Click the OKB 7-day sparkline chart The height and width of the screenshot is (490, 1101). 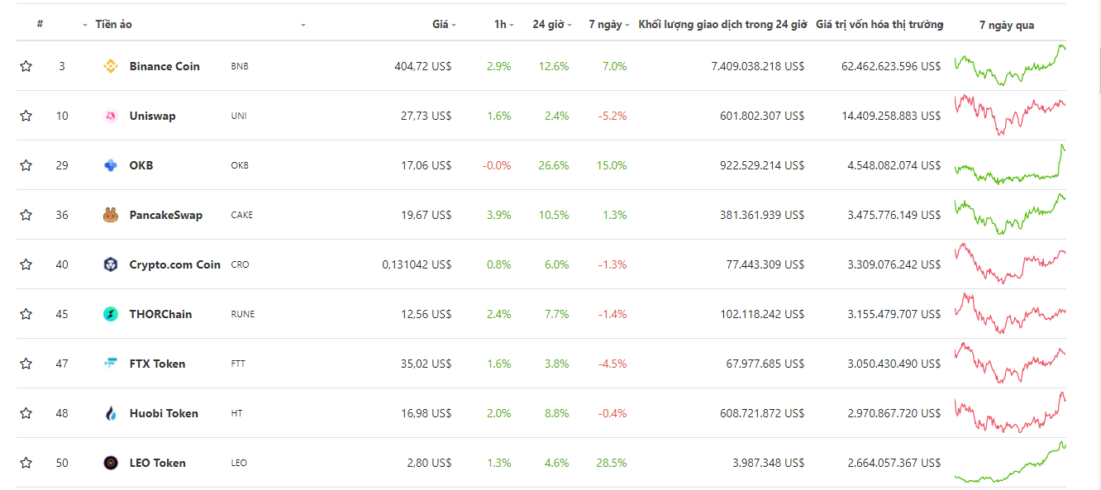point(1010,164)
